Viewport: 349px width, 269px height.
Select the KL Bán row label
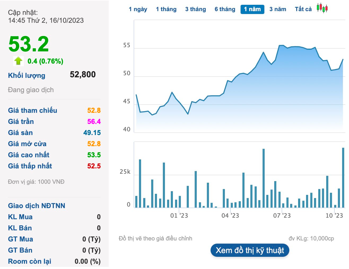pos(20,228)
